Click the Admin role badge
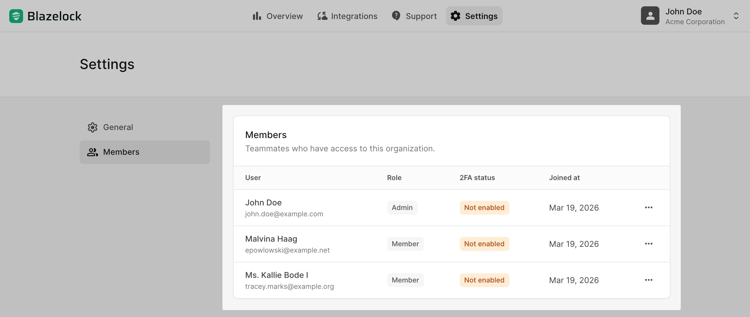The image size is (750, 317). pyautogui.click(x=402, y=208)
